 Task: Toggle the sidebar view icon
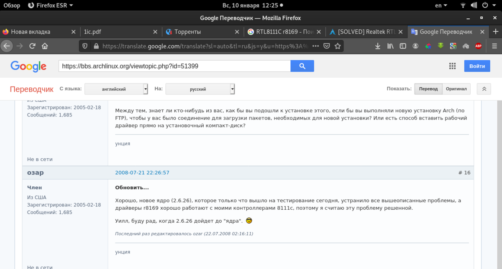[x=403, y=46]
